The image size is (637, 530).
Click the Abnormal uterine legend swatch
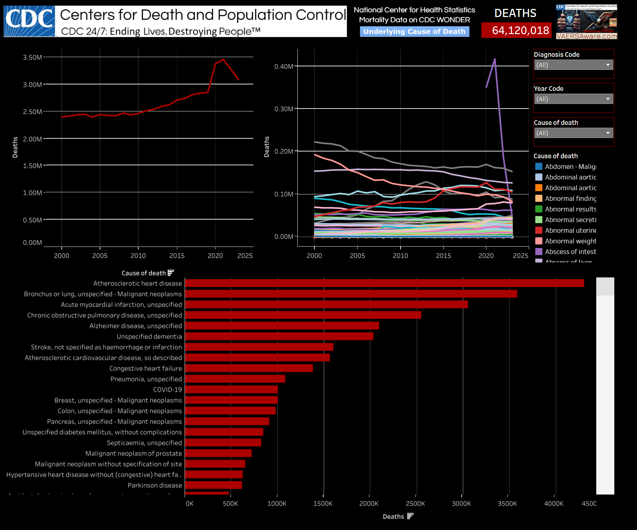[x=539, y=230]
